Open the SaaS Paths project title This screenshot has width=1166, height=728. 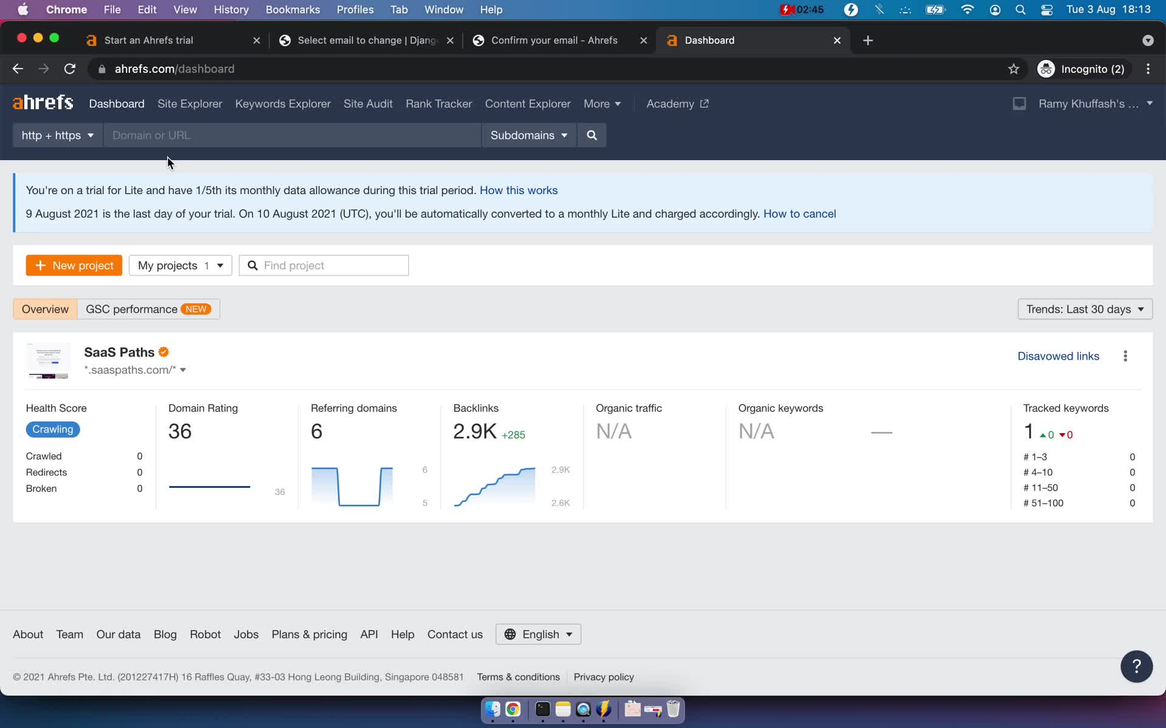(119, 352)
